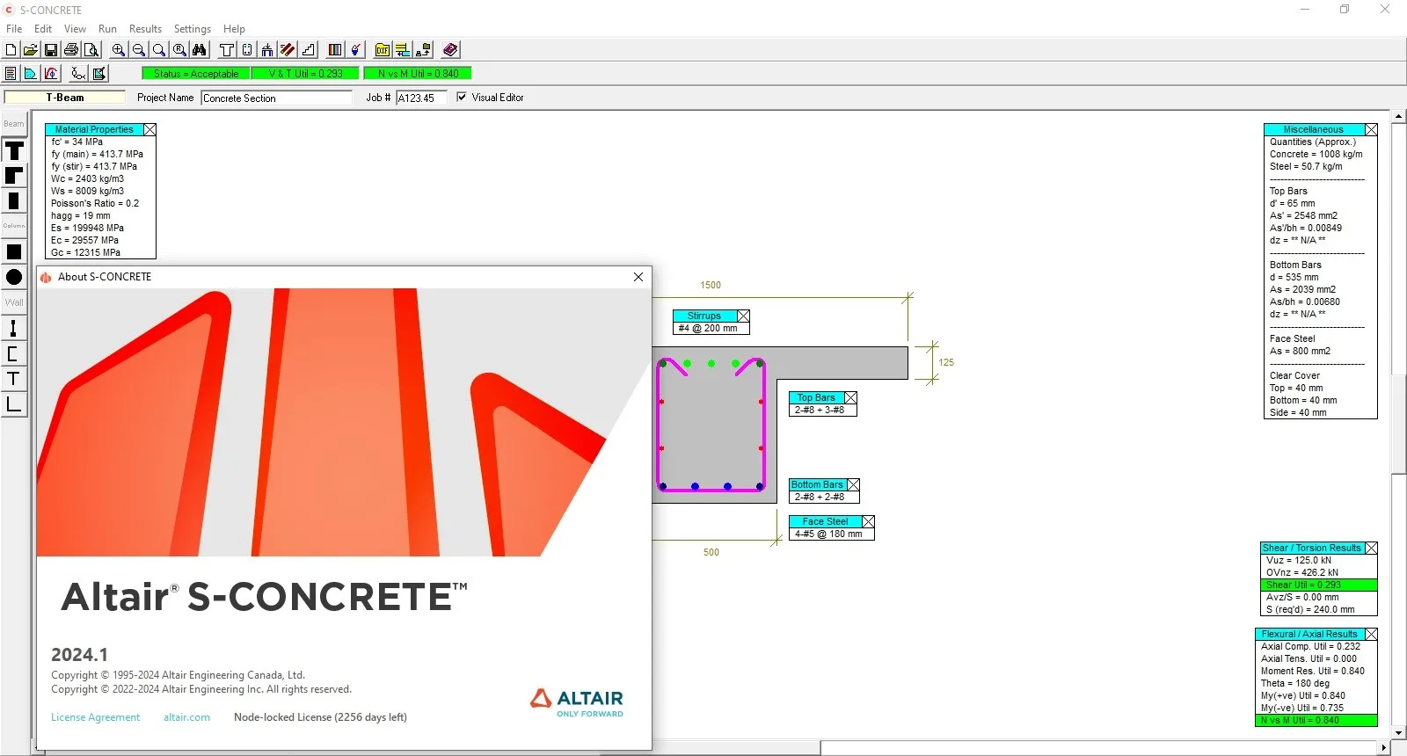The height and width of the screenshot is (756, 1407).
Task: Click the '#4 @ 200 mm' stirrups value
Action: coord(708,328)
